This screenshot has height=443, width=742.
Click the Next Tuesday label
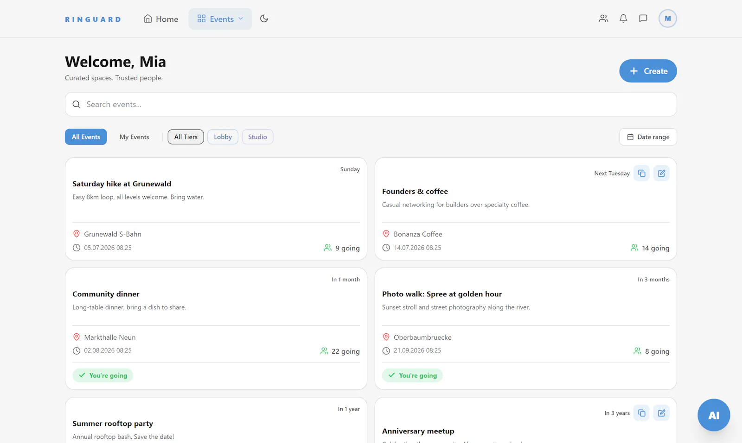[612, 173]
